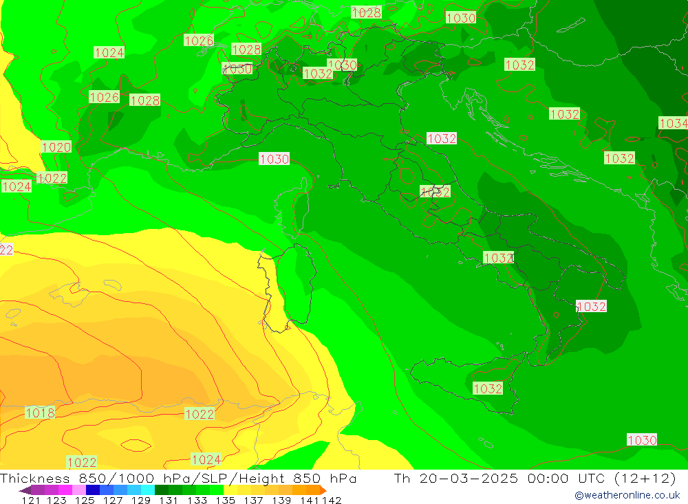Image resolution: width=688 pixels, height=504 pixels.
Task: Pick the darkest green legend swatch above 131
Action: [x=162, y=490]
